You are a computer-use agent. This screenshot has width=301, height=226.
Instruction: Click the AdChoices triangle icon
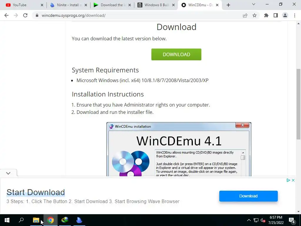tap(288, 180)
